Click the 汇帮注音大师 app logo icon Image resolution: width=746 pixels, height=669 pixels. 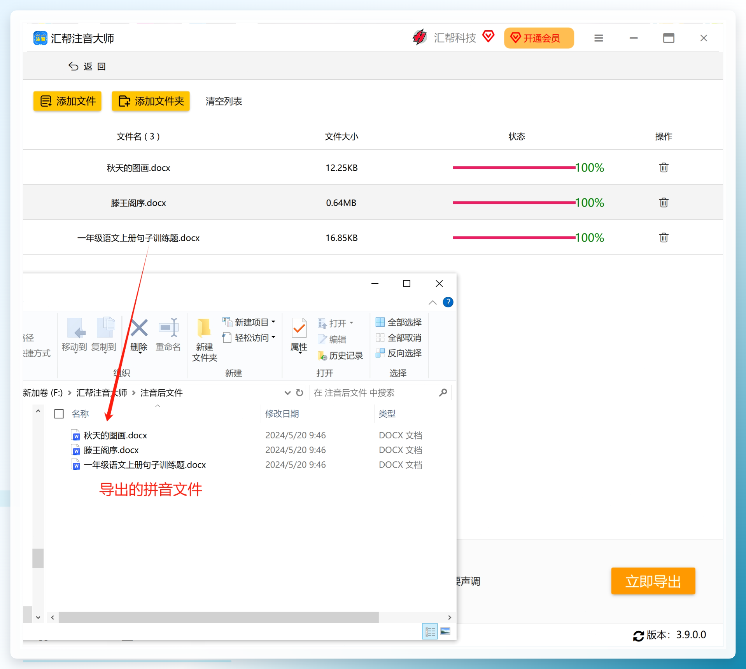coord(40,38)
